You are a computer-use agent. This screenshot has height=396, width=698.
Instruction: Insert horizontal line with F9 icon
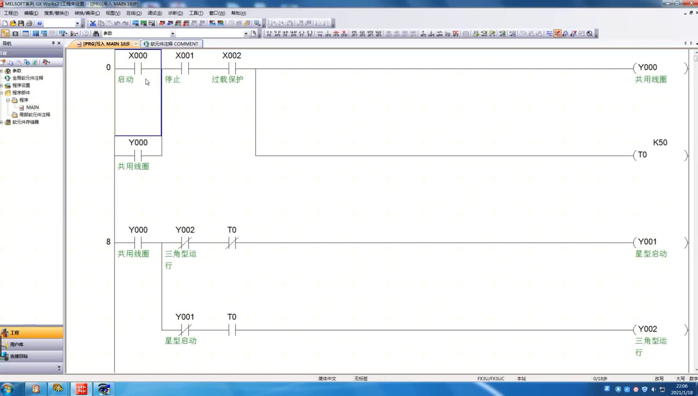coord(320,33)
